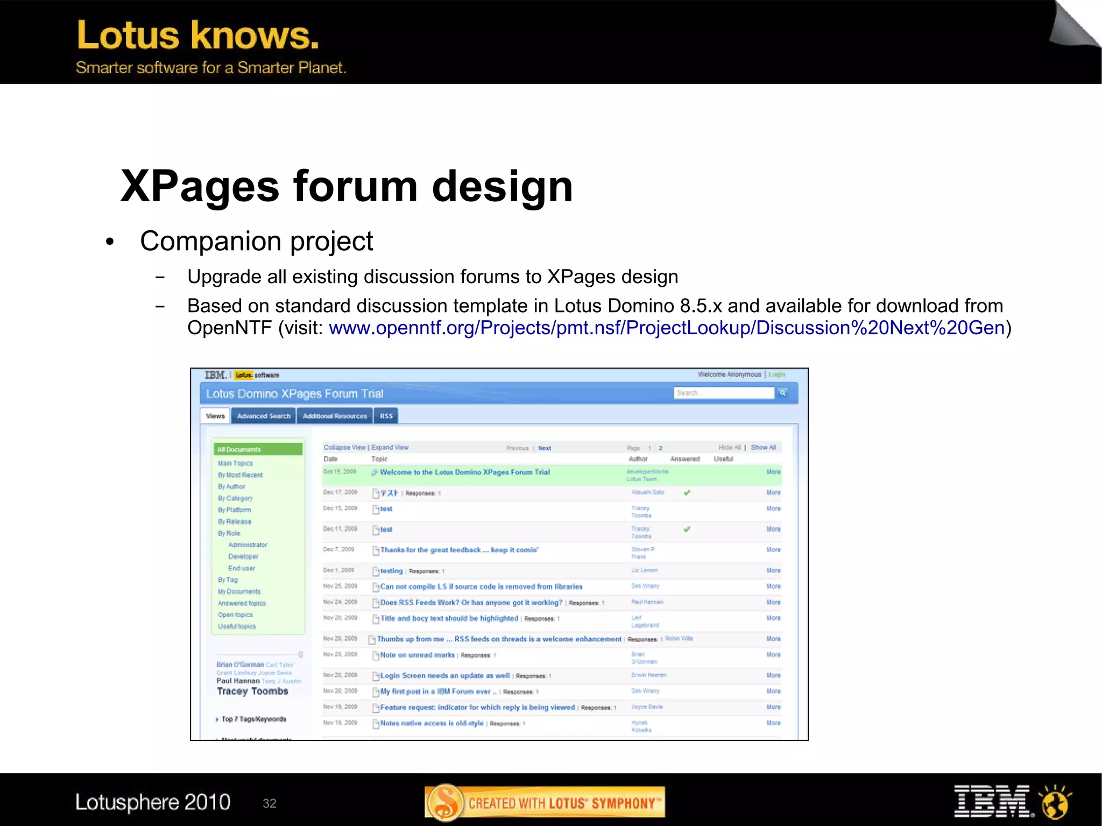Click author Dirk Wrany on the compile LS row

tap(645, 587)
